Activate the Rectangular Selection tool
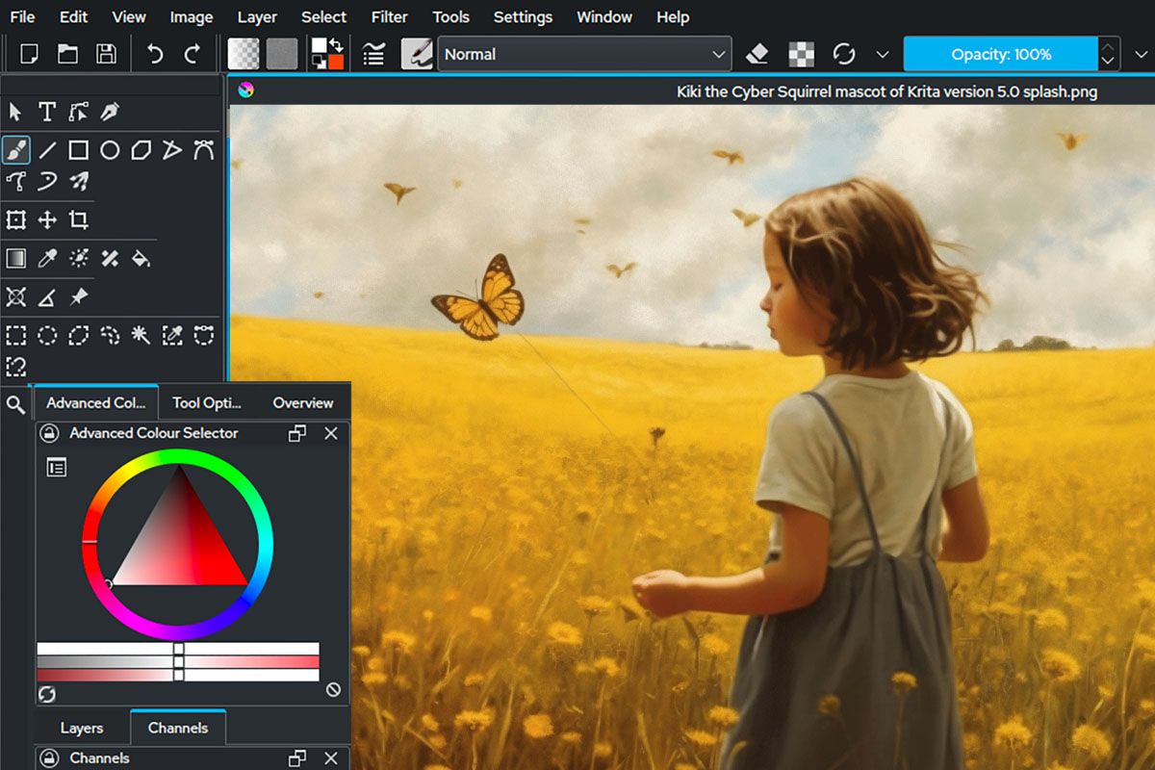 [x=15, y=335]
